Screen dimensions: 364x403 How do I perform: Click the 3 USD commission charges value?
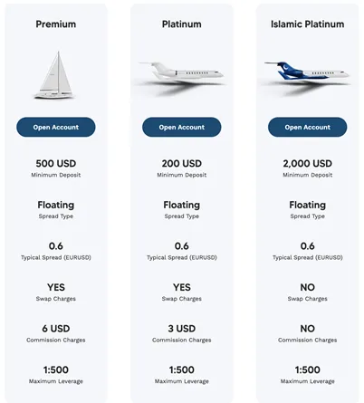click(x=182, y=329)
